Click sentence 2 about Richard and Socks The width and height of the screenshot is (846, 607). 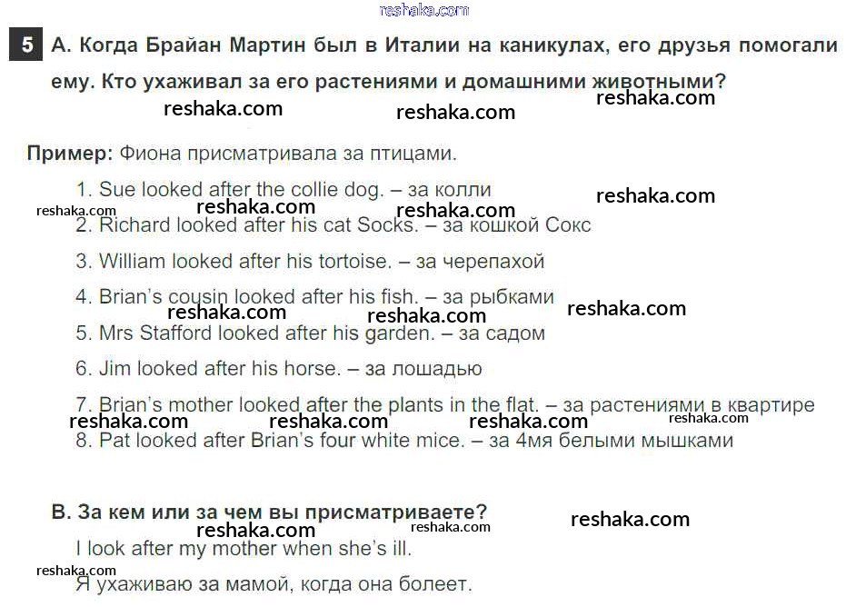[247, 225]
